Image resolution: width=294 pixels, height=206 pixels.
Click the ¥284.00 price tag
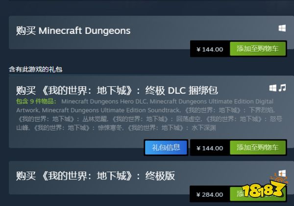point(210,195)
